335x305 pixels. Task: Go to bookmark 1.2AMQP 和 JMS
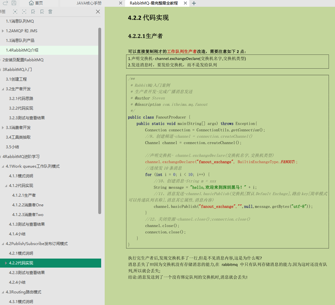click(22, 31)
